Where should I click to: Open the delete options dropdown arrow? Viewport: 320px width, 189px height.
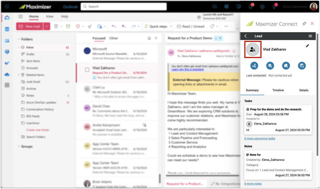click(61, 27)
